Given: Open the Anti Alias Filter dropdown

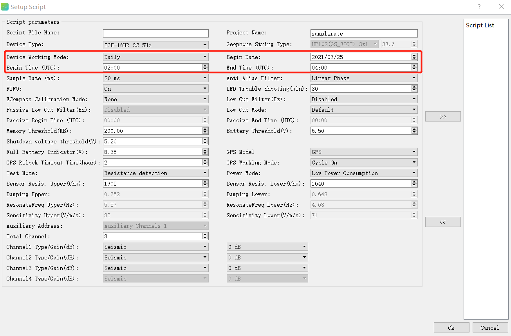Looking at the screenshot, I should pyautogui.click(x=364, y=78).
